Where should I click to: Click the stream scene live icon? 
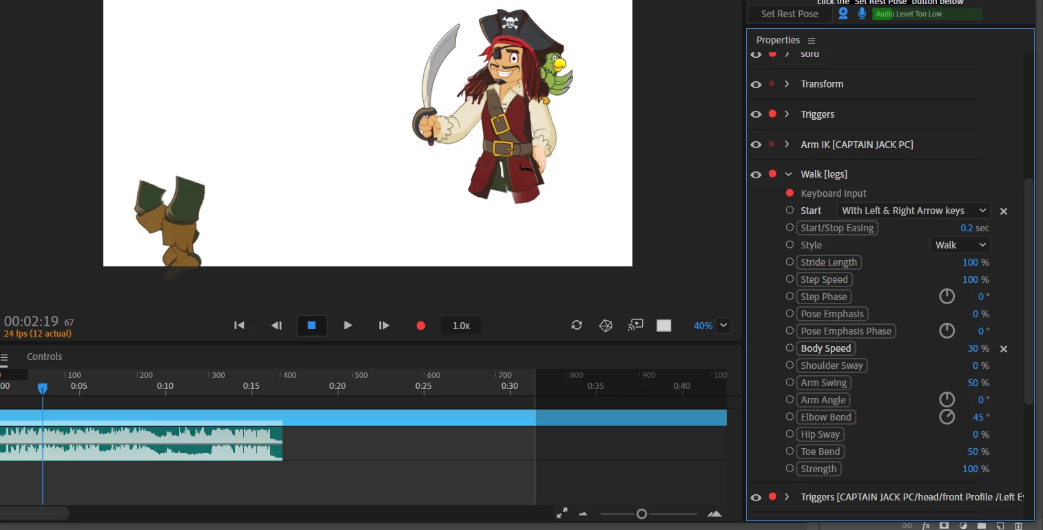pos(635,325)
